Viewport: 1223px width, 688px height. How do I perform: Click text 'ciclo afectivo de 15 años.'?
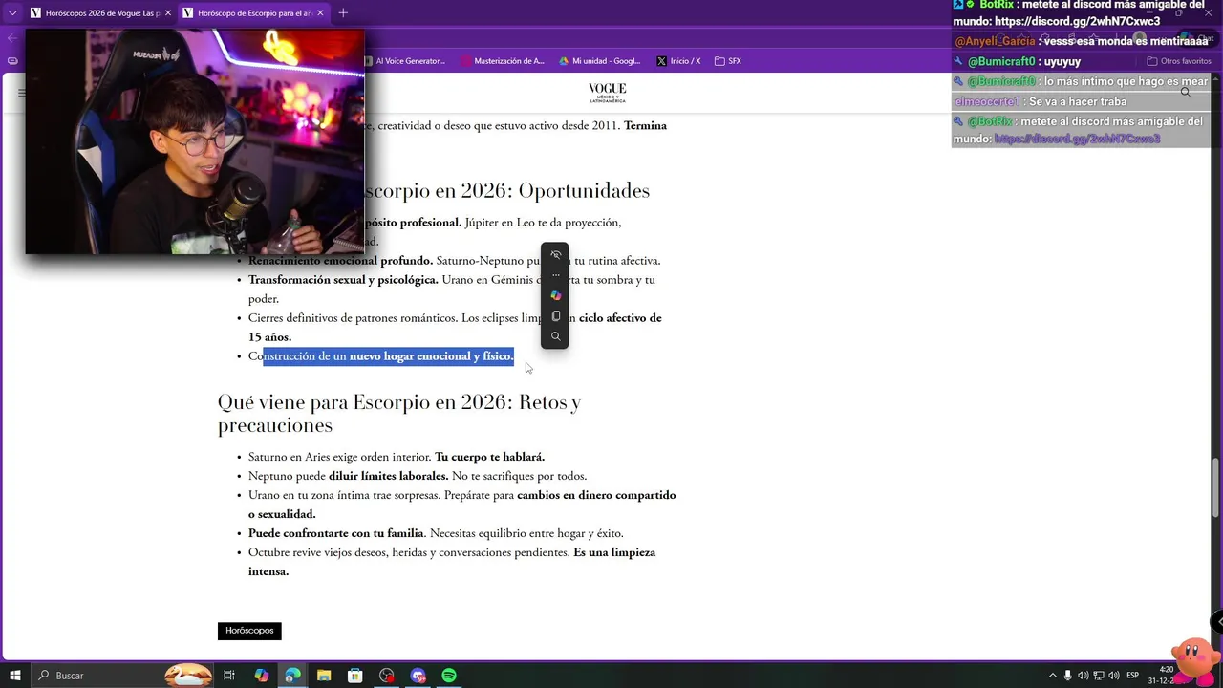click(x=455, y=328)
